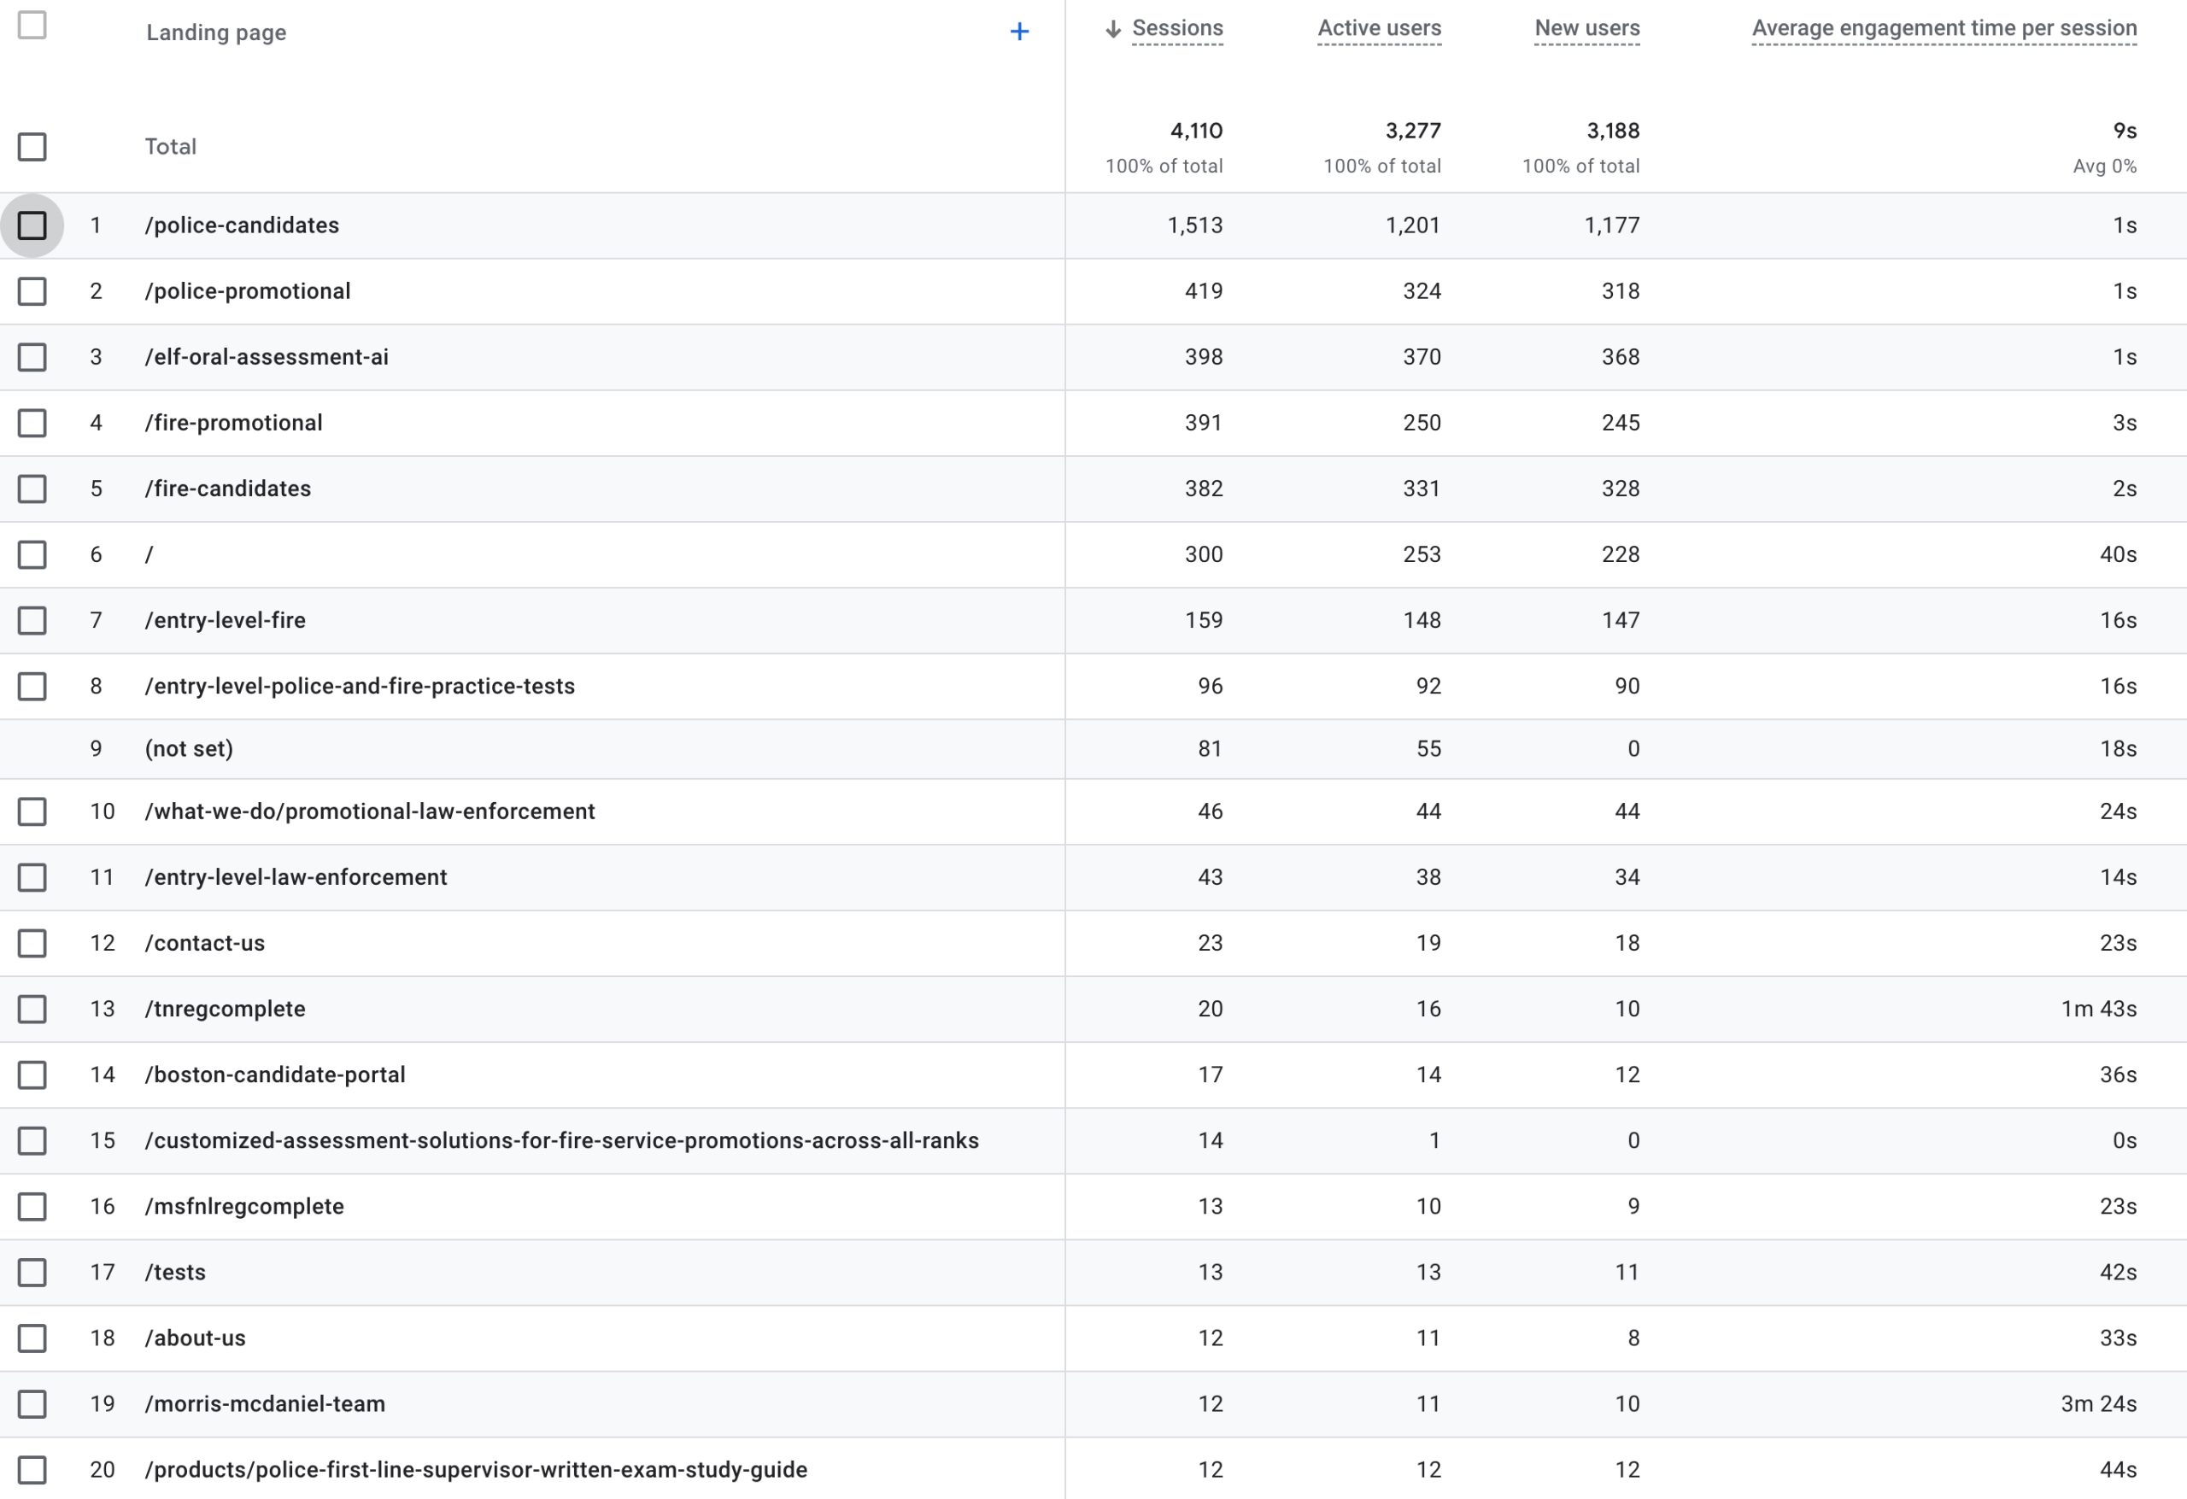Tick the select-all checkbox in header

(32, 26)
